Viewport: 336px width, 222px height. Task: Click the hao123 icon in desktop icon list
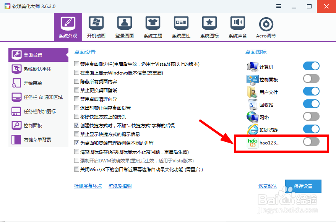[x=252, y=143]
